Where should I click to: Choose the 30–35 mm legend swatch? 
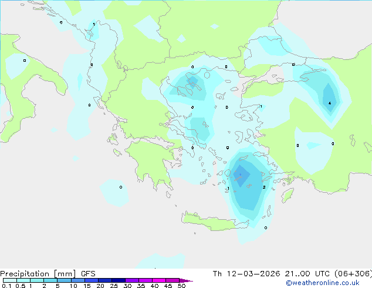point(132,280)
